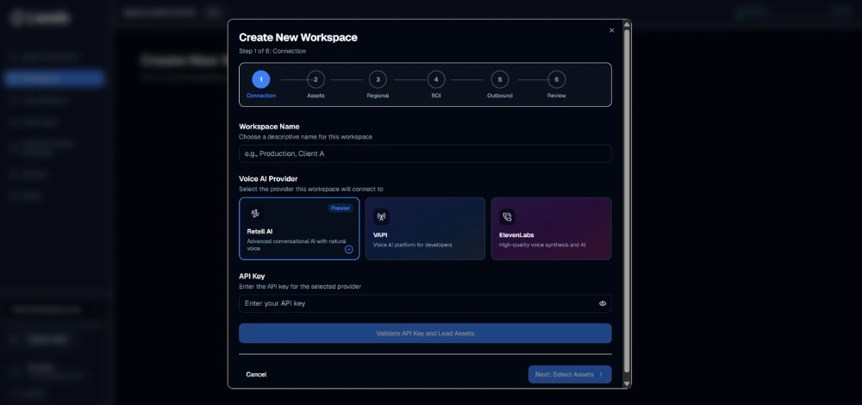
Task: Select the VAPI provider card
Action: 425,228
